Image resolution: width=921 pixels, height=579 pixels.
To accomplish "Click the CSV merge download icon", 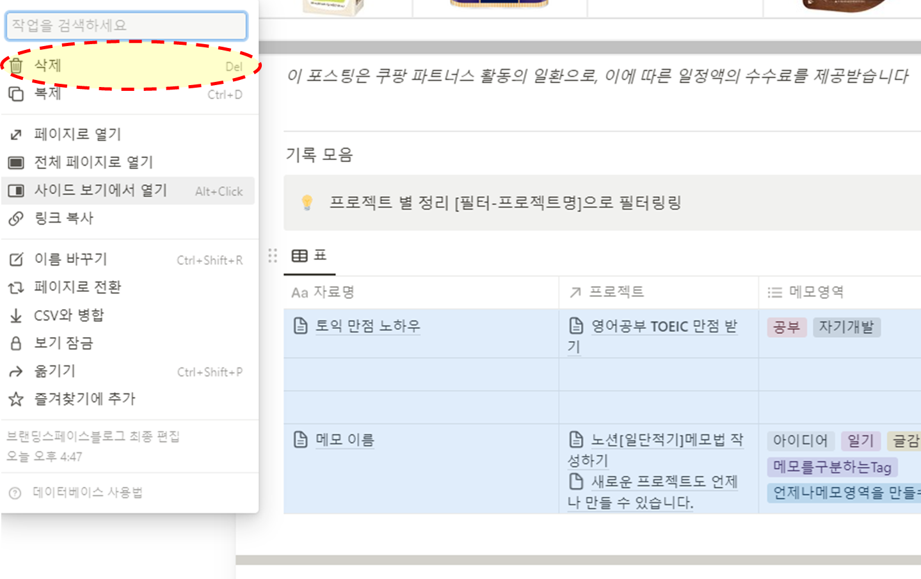I will coord(16,315).
